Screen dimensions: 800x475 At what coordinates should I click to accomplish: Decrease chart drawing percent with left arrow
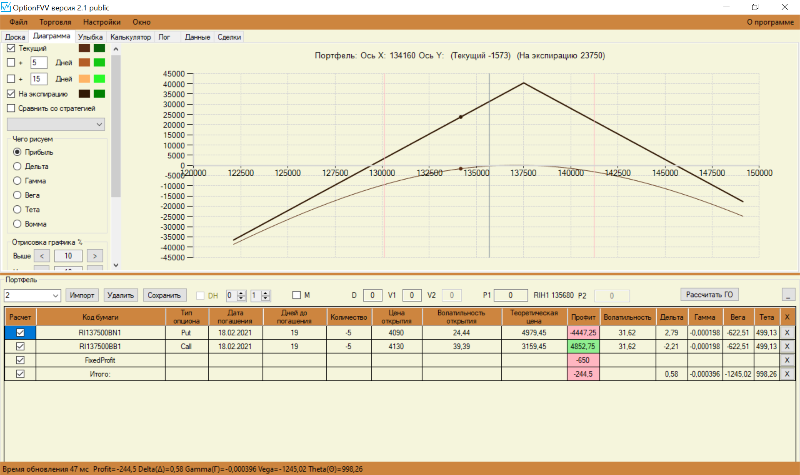[x=42, y=256]
